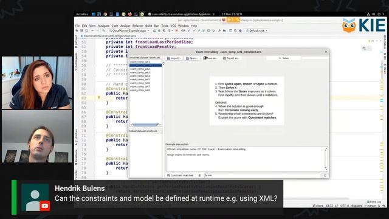Click the Event Log button in status bar
This screenshot has width=389, height=219.
coord(374,202)
